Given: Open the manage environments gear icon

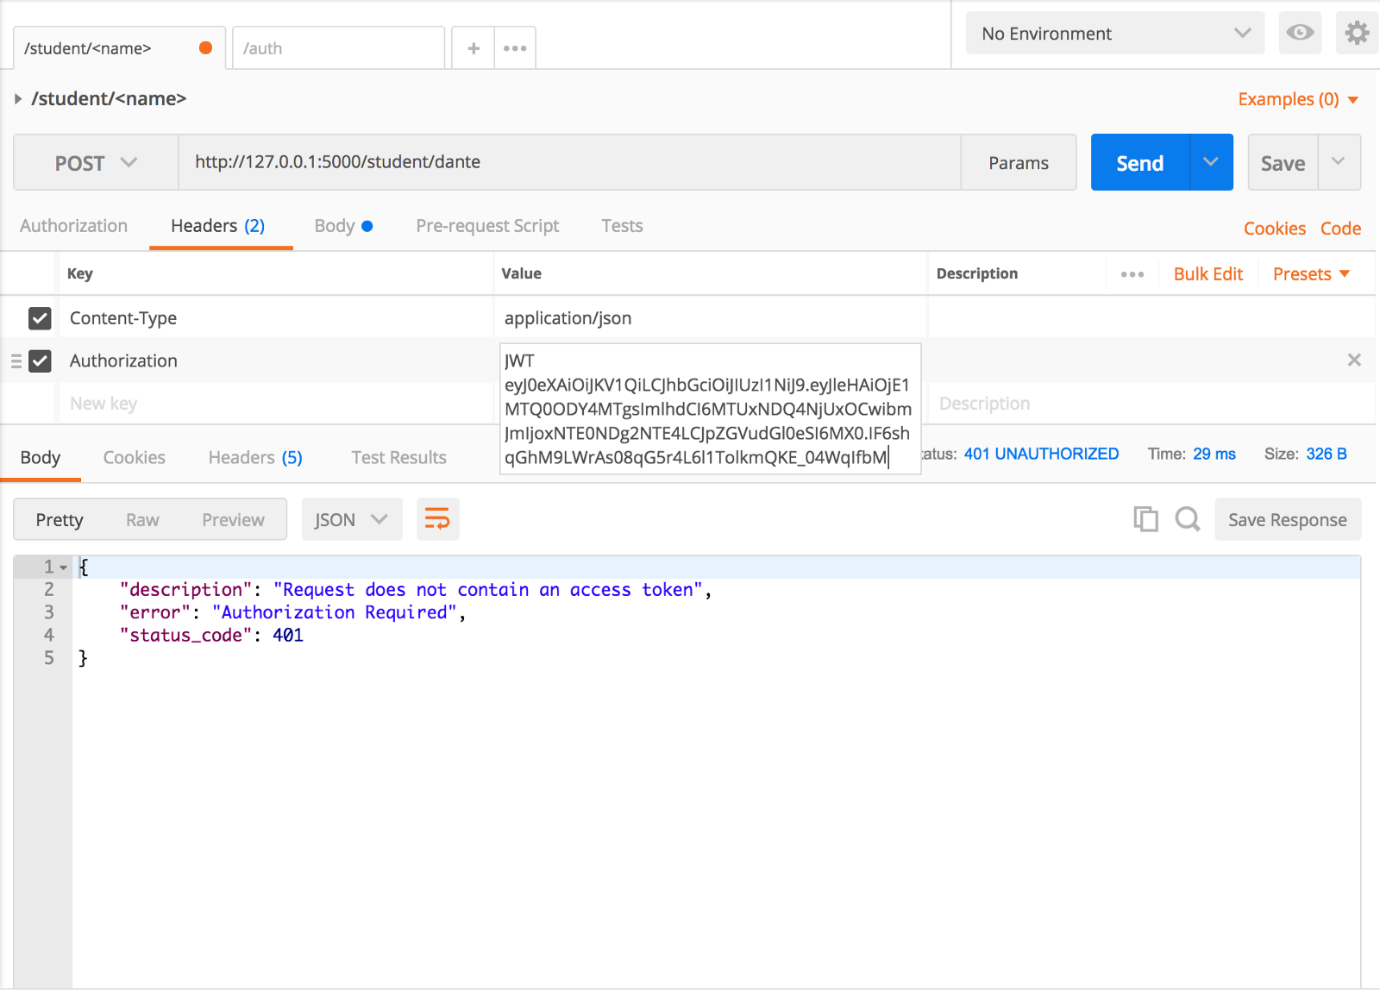Looking at the screenshot, I should click(x=1357, y=34).
